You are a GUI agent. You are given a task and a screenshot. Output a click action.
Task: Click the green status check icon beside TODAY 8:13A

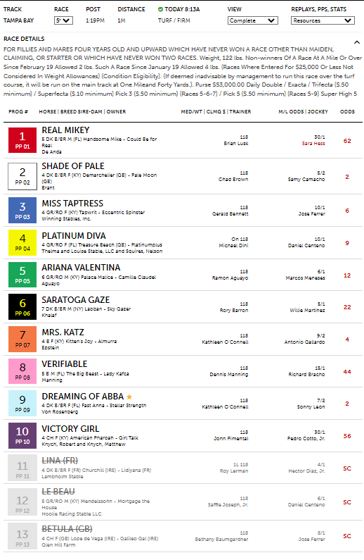point(160,9)
